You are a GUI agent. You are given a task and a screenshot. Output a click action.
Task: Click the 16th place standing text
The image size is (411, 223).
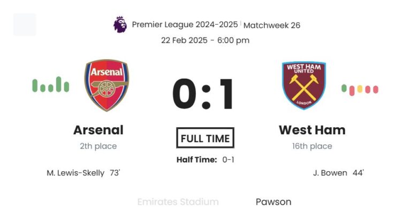tap(312, 146)
